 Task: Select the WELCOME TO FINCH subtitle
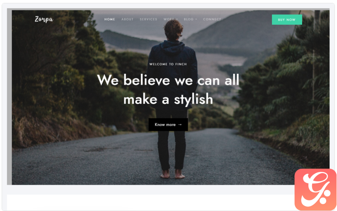(x=168, y=64)
